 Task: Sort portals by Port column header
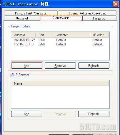[x=45, y=35]
